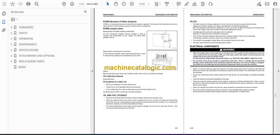Jump to the SAFETY bookmark

(23, 33)
